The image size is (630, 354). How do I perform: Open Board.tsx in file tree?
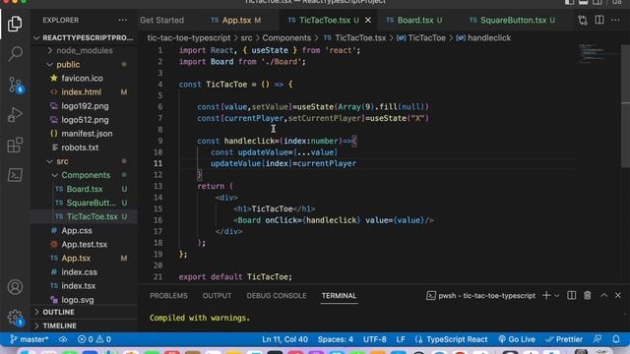(x=84, y=189)
